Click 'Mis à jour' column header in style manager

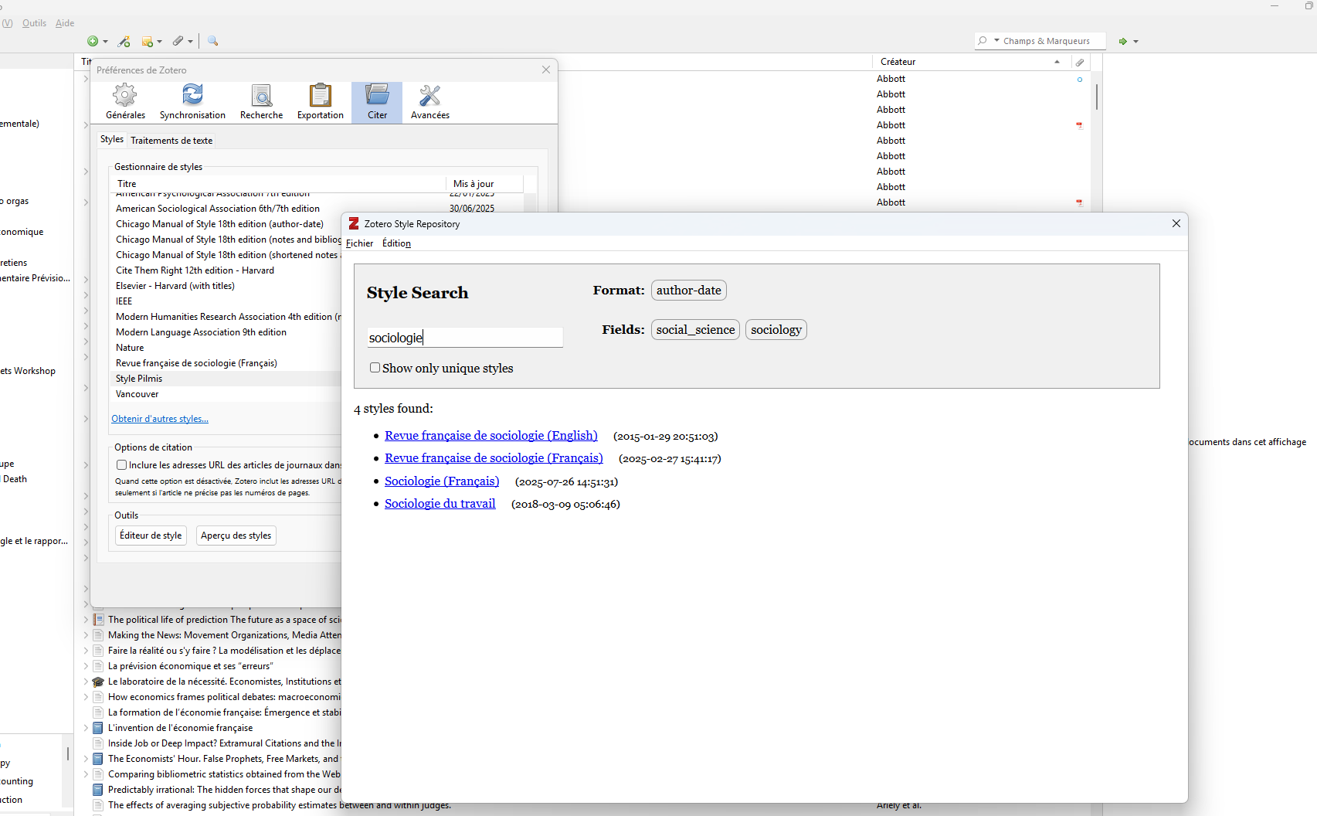point(485,184)
